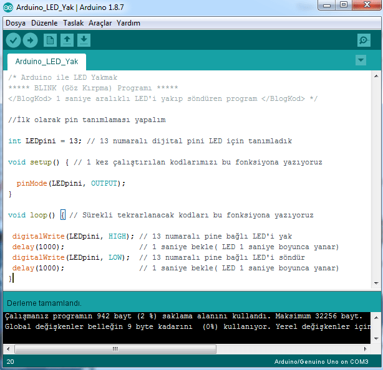Image resolution: width=383 pixels, height=370 pixels.
Task: Select the Arduino_LED_Yak sketch tab
Action: [47, 62]
